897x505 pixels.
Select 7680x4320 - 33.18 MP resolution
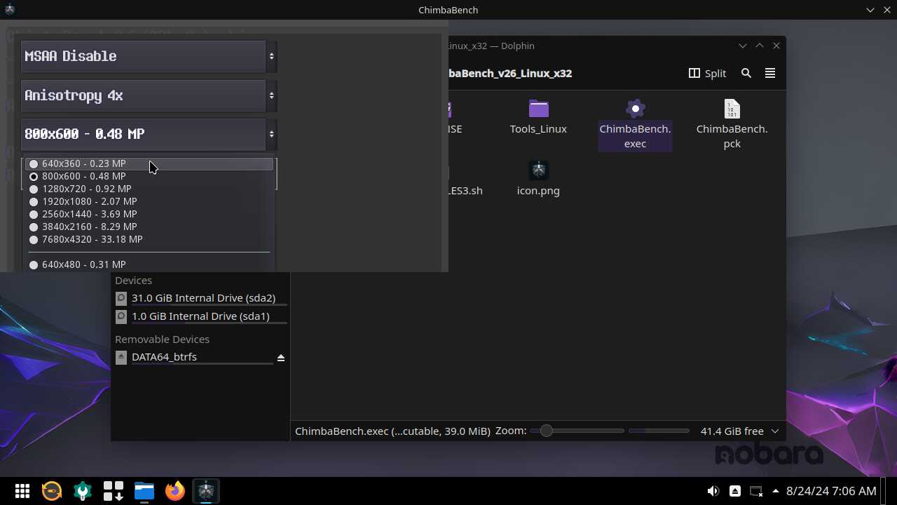click(149, 239)
